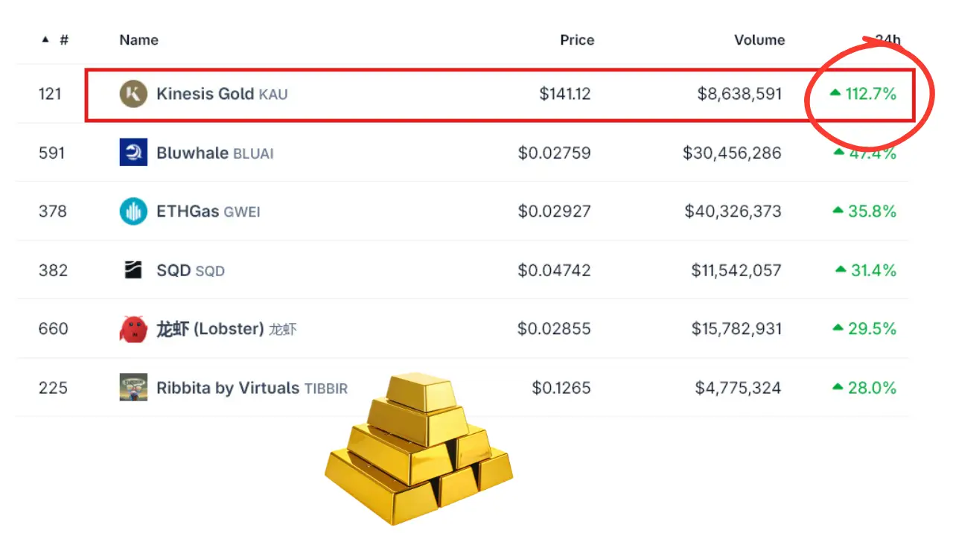Click the Ribbita by Virtuals logo
Viewport: 953px width, 536px height.
(x=133, y=387)
